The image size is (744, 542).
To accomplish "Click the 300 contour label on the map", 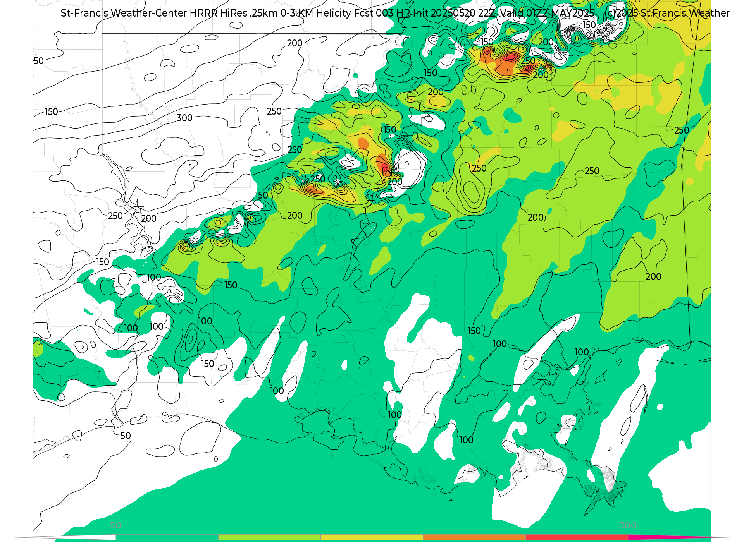I will 184,118.
